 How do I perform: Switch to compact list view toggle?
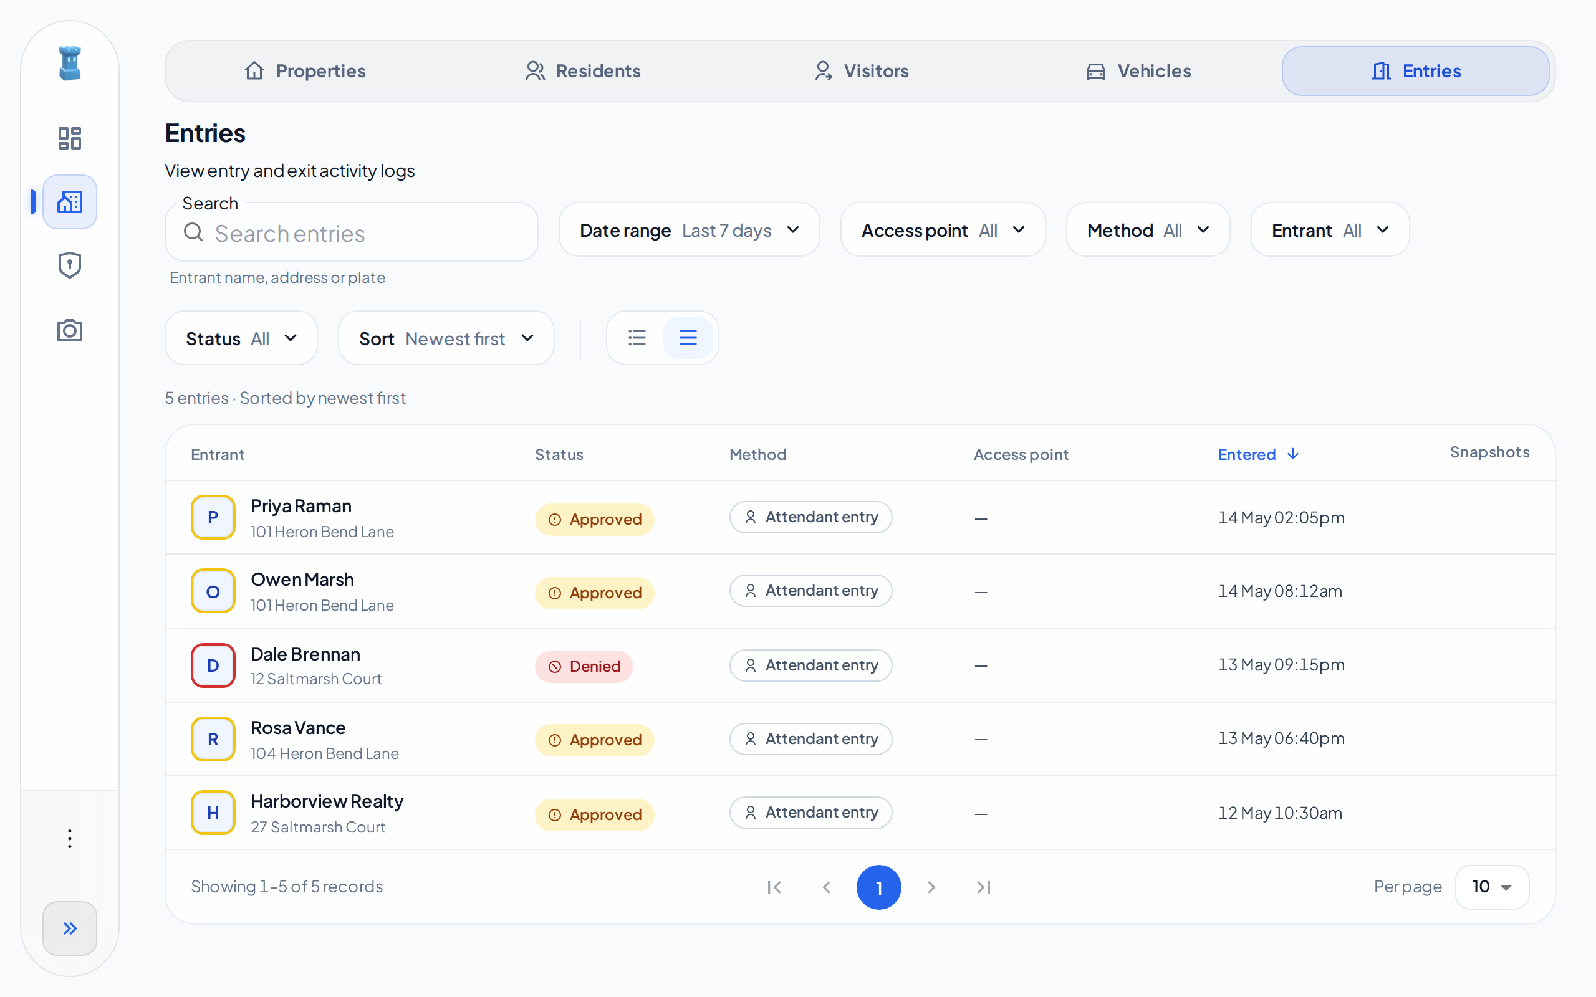[x=637, y=338]
